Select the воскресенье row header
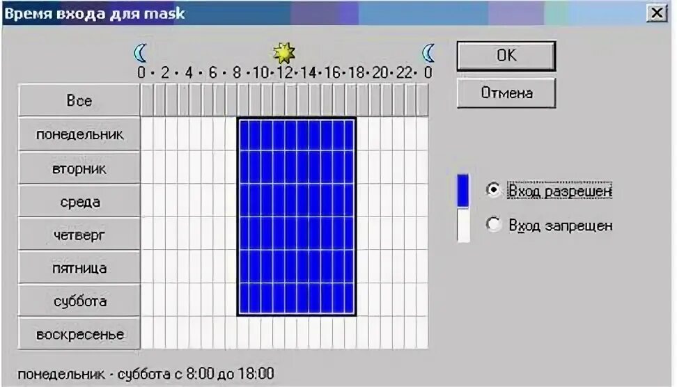This screenshot has width=677, height=387. point(79,333)
